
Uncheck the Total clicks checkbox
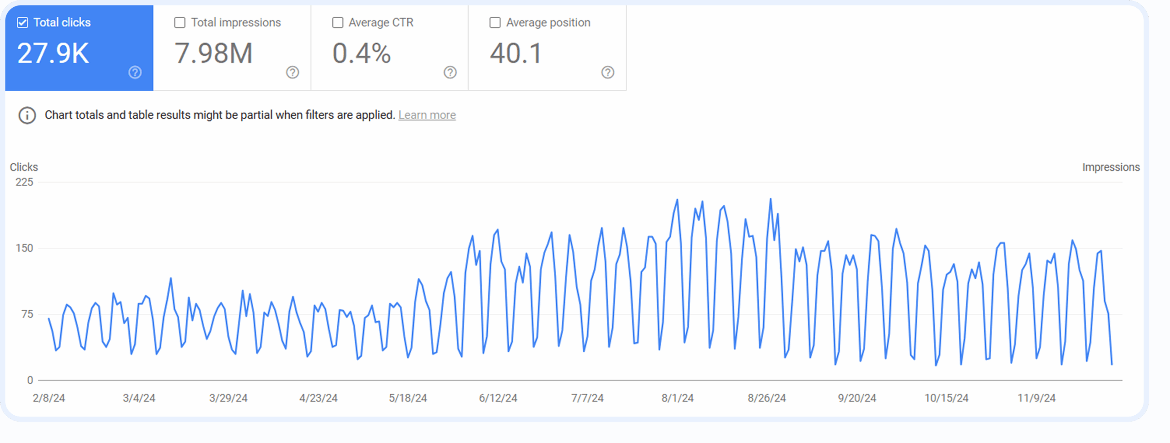click(x=22, y=22)
